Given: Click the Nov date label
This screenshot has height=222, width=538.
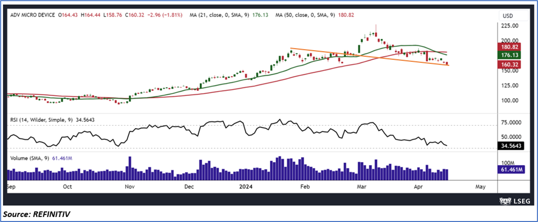Looking at the screenshot, I should (x=130, y=187).
